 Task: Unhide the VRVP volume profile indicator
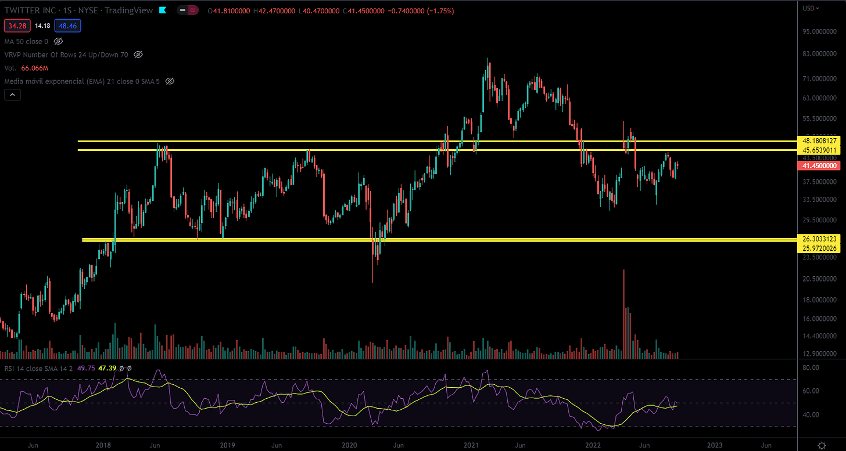coord(138,55)
